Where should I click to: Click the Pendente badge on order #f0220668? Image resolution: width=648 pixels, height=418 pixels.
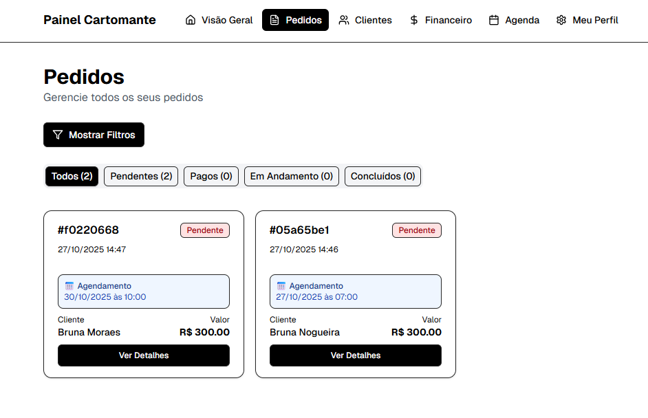(x=205, y=230)
